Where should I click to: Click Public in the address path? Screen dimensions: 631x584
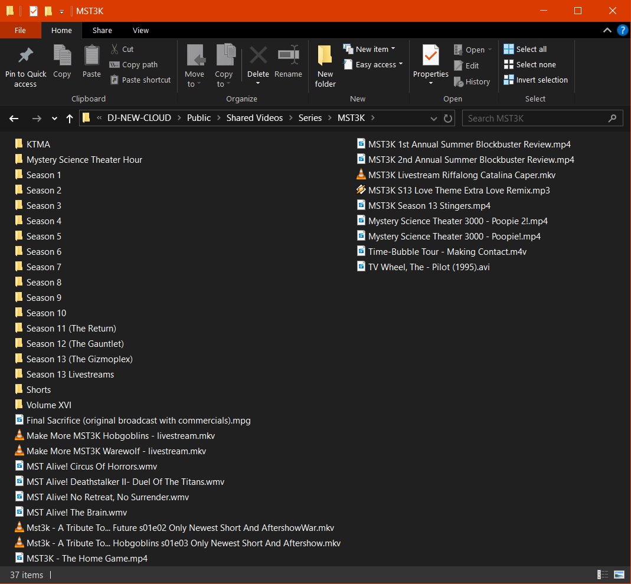[x=199, y=118]
